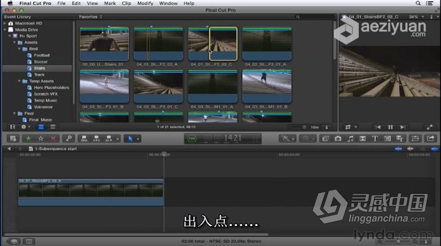This screenshot has height=246, width=441.
Task: Open the Mark menu
Action: coord(109,3)
